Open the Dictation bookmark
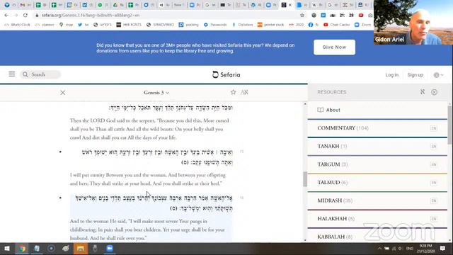 point(243,25)
